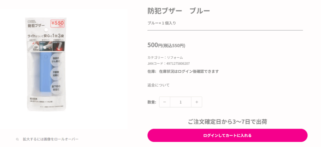Open the リフォーム category link

click(175, 58)
